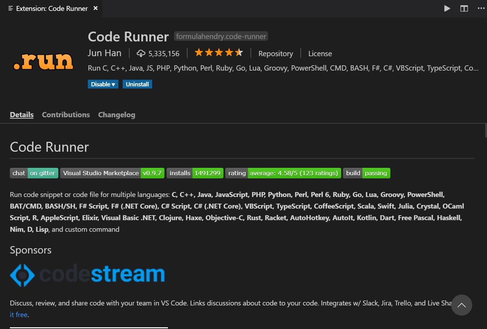487x329 pixels.
Task: Open the Disable dropdown
Action: coord(103,84)
